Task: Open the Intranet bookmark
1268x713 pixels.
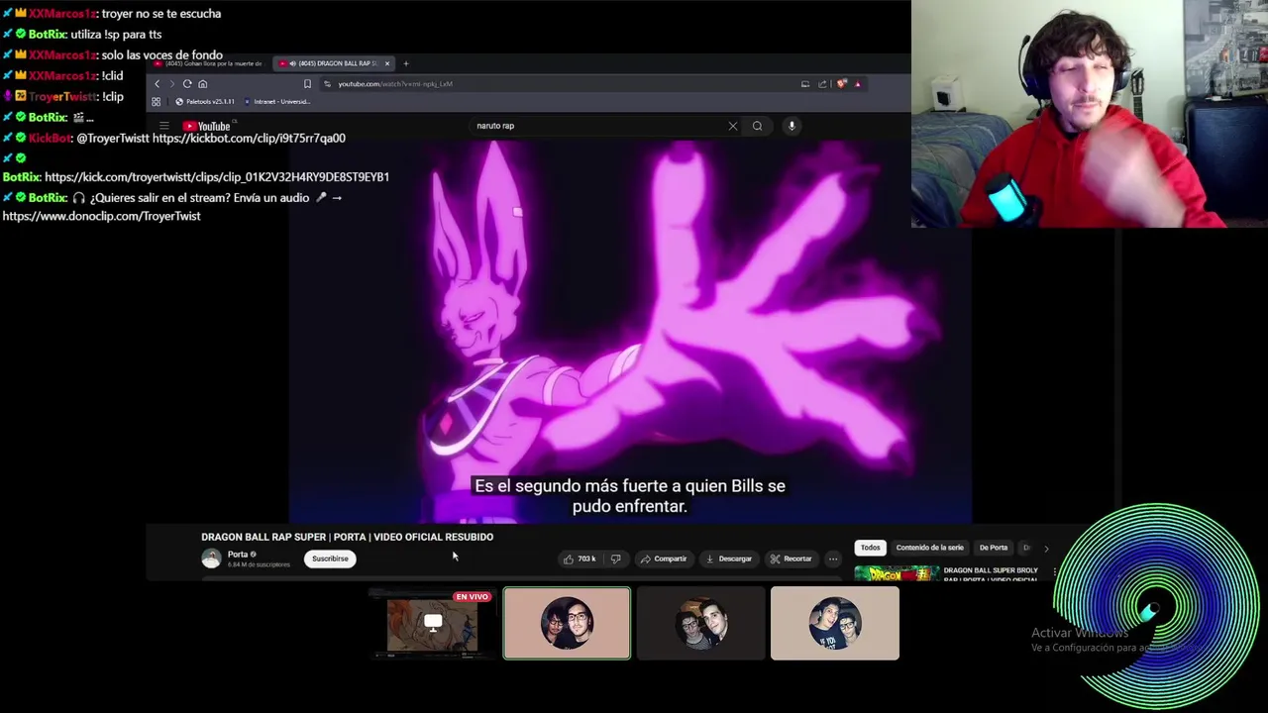Action: tap(275, 102)
